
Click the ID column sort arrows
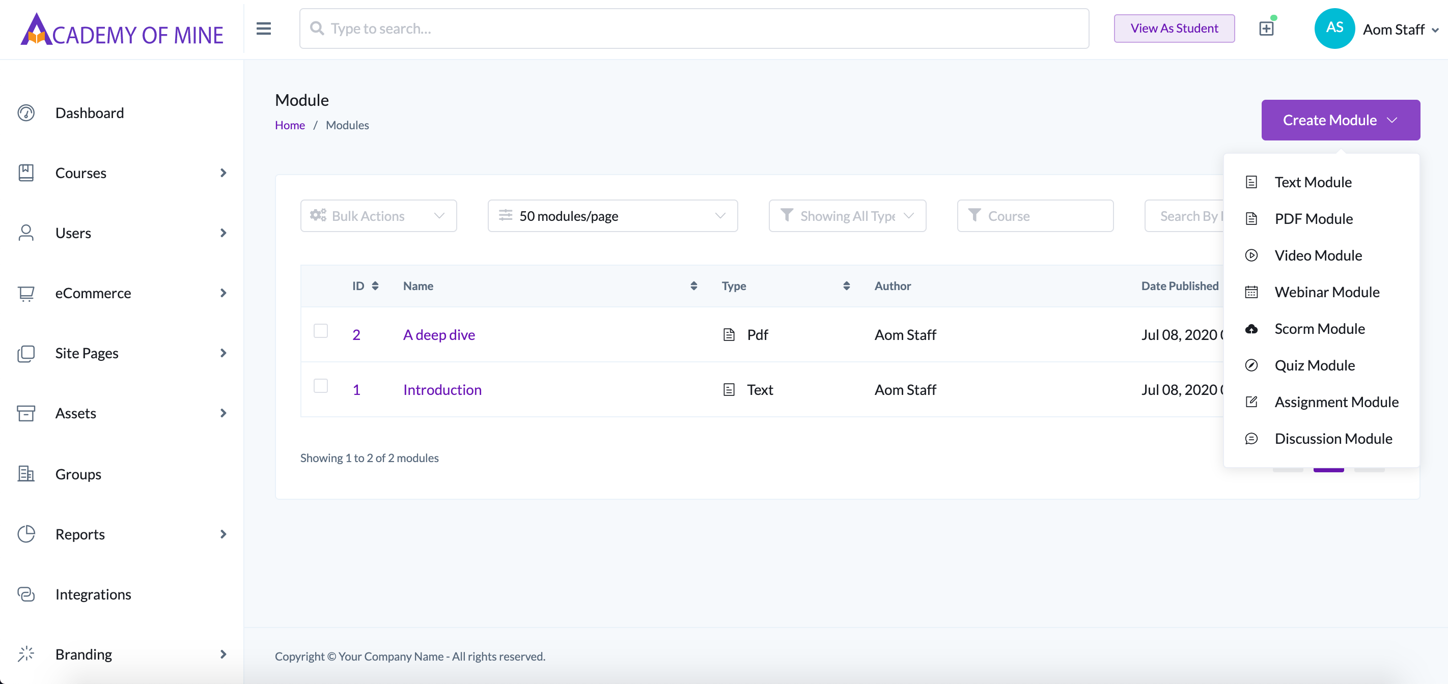pos(375,286)
